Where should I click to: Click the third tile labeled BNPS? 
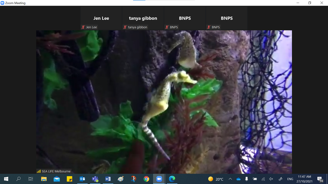[185, 18]
